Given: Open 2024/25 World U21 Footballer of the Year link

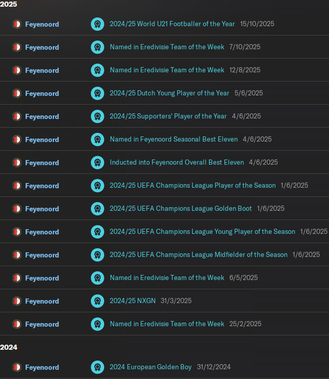Looking at the screenshot, I should click(172, 24).
